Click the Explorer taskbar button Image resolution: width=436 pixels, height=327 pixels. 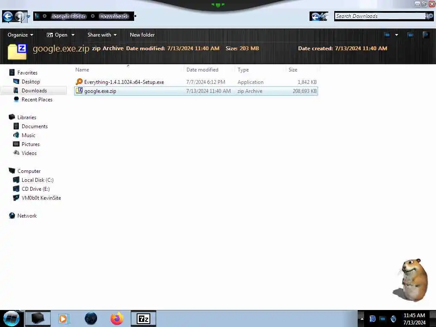38,318
